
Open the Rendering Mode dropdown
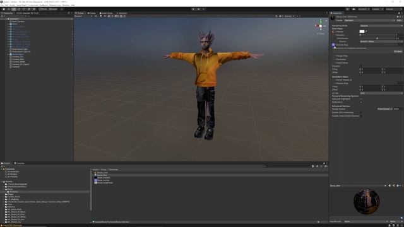381,26
